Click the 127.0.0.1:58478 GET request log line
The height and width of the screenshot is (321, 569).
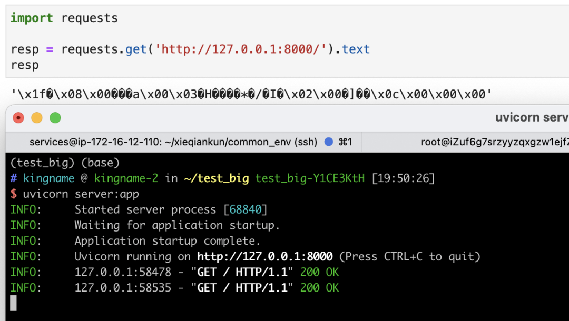coord(207,272)
